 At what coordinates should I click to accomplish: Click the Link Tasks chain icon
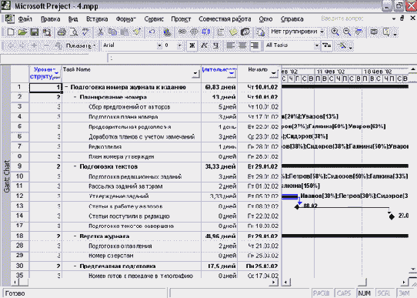182,32
